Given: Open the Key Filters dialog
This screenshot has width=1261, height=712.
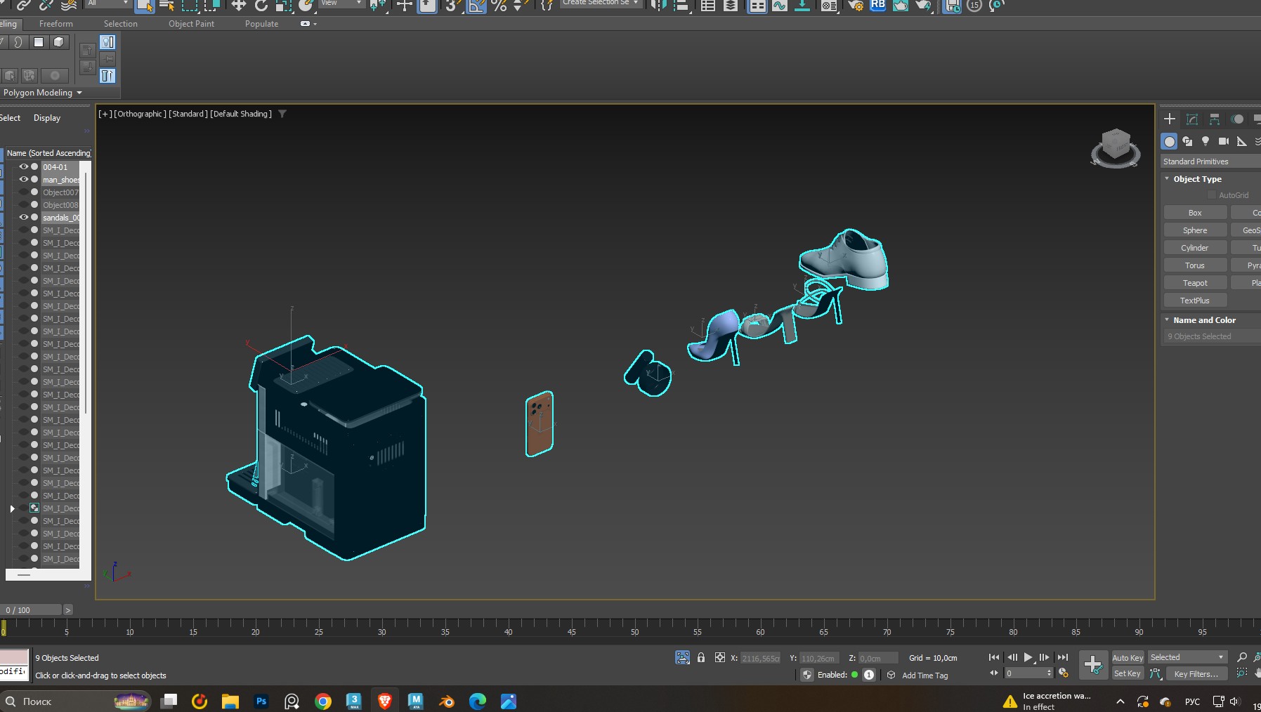Looking at the screenshot, I should (1196, 674).
